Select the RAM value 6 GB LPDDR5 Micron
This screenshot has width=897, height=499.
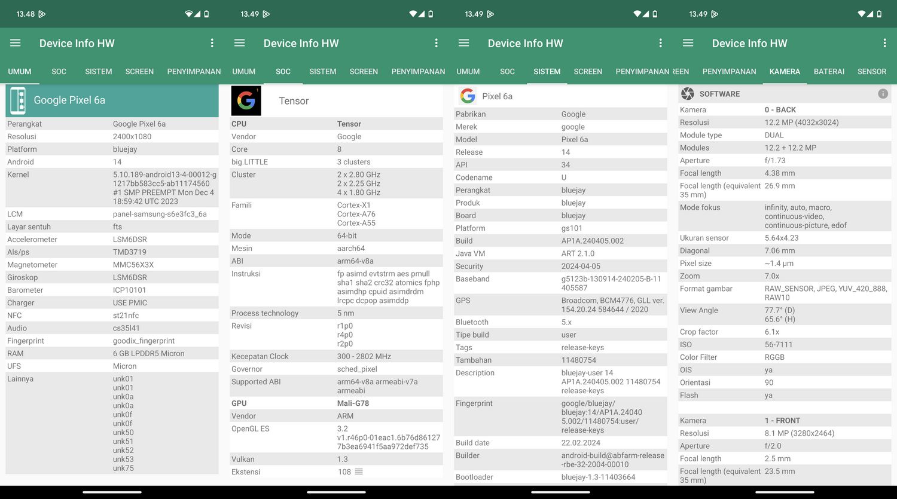click(x=148, y=353)
